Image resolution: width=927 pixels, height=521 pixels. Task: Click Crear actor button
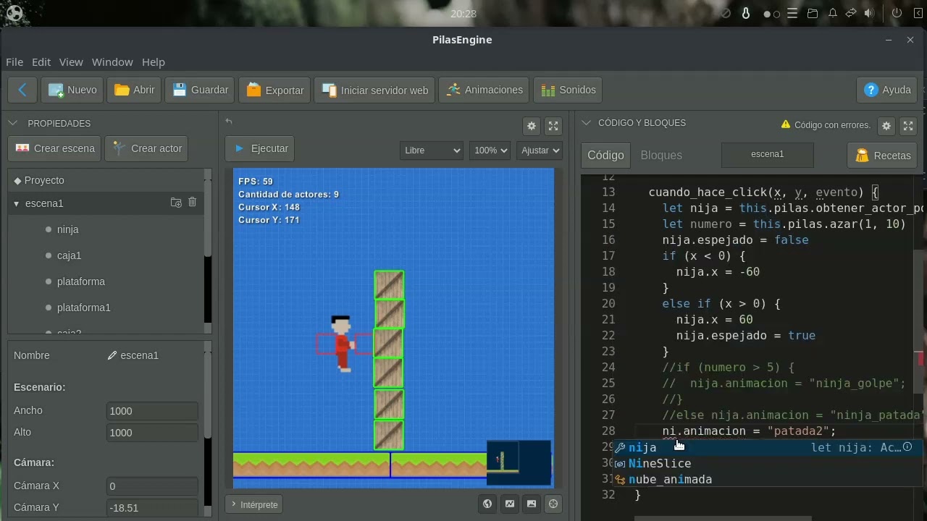click(x=147, y=148)
